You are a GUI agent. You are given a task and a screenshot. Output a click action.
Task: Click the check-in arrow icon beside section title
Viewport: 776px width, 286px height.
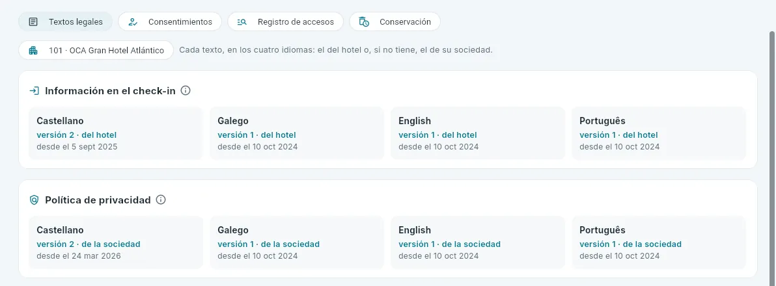pyautogui.click(x=34, y=91)
